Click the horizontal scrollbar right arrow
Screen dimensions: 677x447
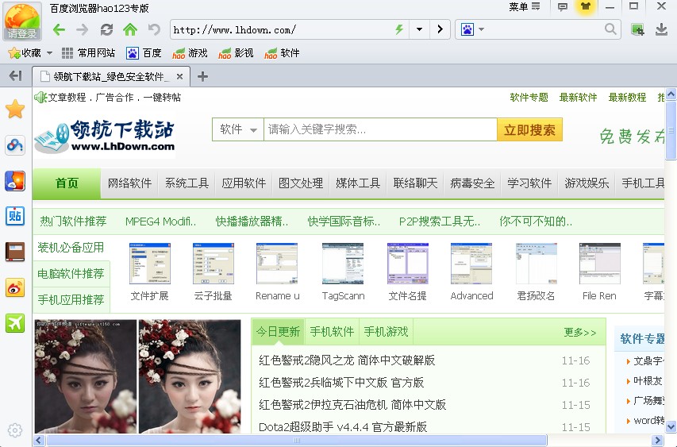pyautogui.click(x=658, y=440)
